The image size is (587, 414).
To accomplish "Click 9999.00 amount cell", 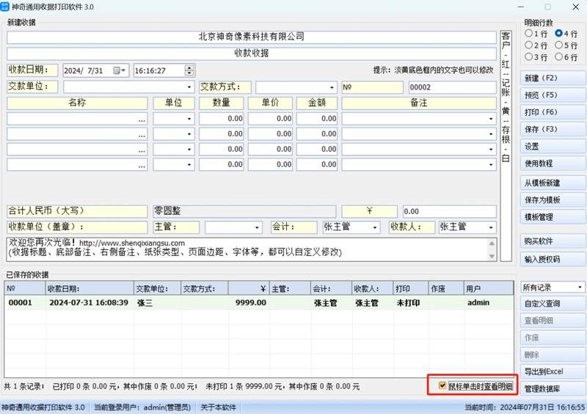I will click(x=250, y=303).
